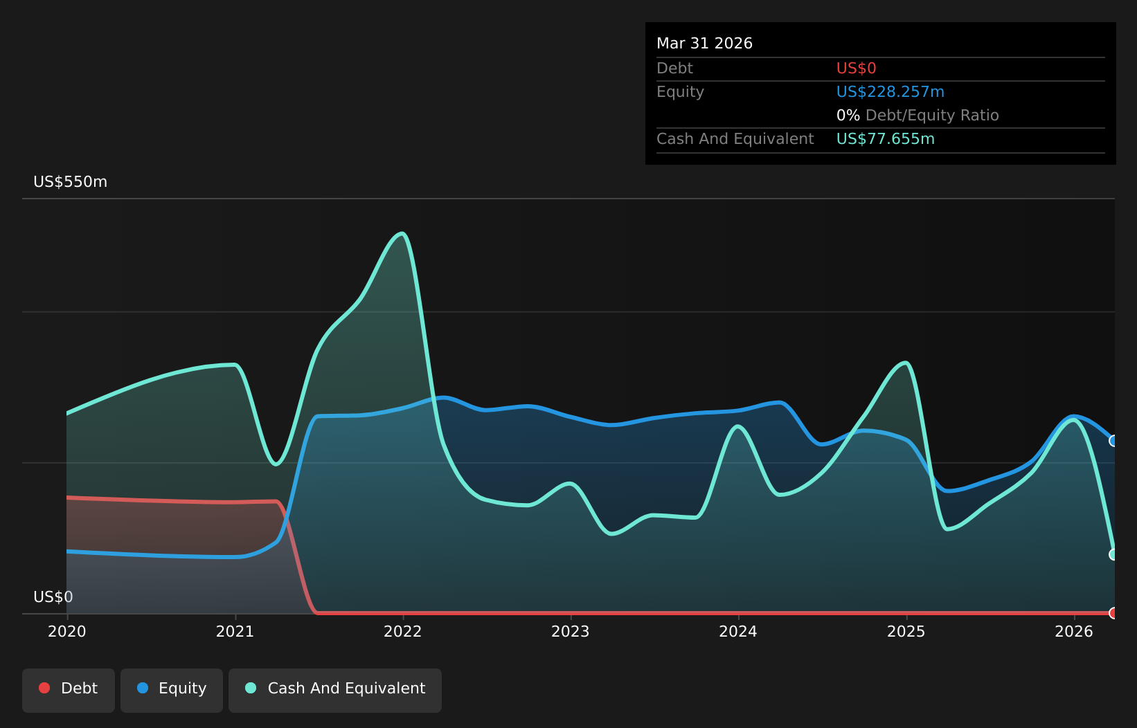Click the red US$0 debt value
Viewport: 1137px width, 728px height.
coord(857,69)
